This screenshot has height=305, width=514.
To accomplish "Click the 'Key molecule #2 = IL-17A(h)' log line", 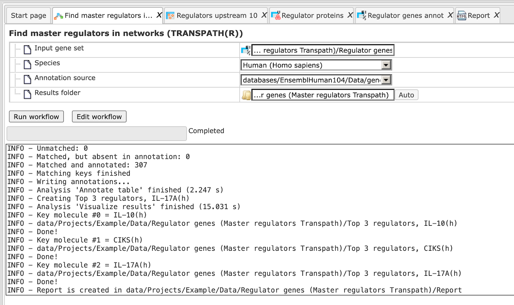I will click(x=79, y=265).
